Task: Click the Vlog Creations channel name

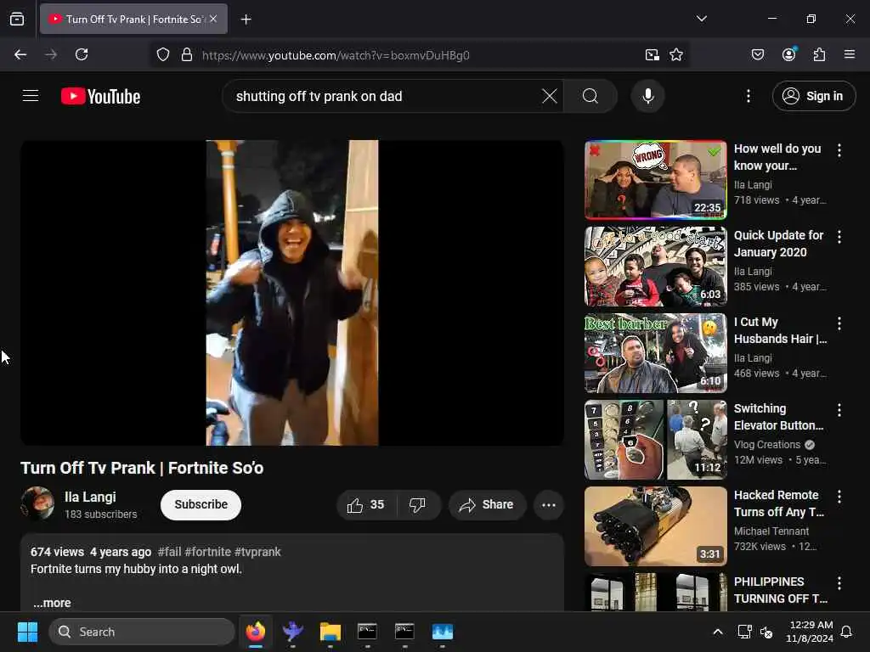Action: pyautogui.click(x=767, y=445)
